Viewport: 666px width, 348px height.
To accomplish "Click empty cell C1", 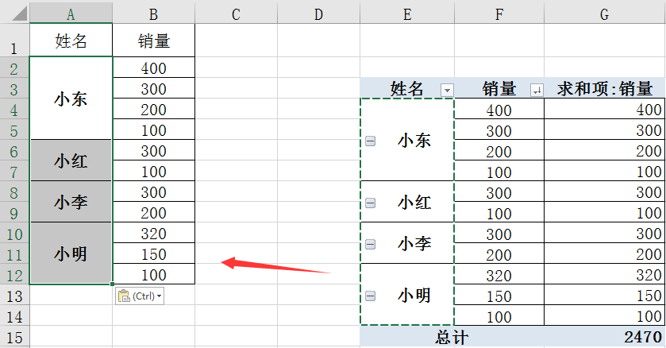I will [237, 41].
